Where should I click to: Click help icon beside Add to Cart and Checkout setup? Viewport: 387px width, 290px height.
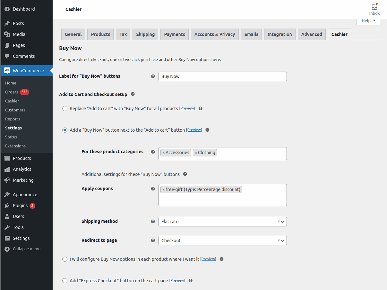pos(133,94)
